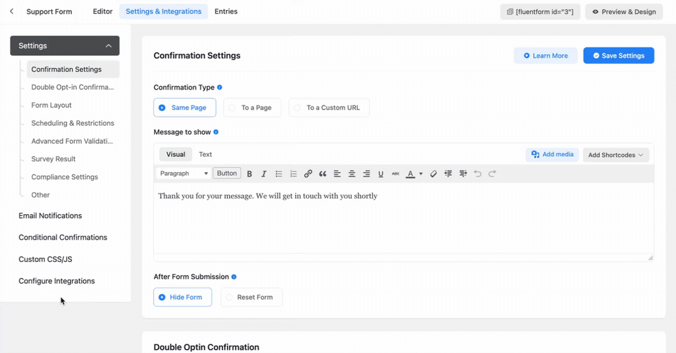676x353 pixels.
Task: Open Custom CSS/JS
Action: (x=46, y=259)
